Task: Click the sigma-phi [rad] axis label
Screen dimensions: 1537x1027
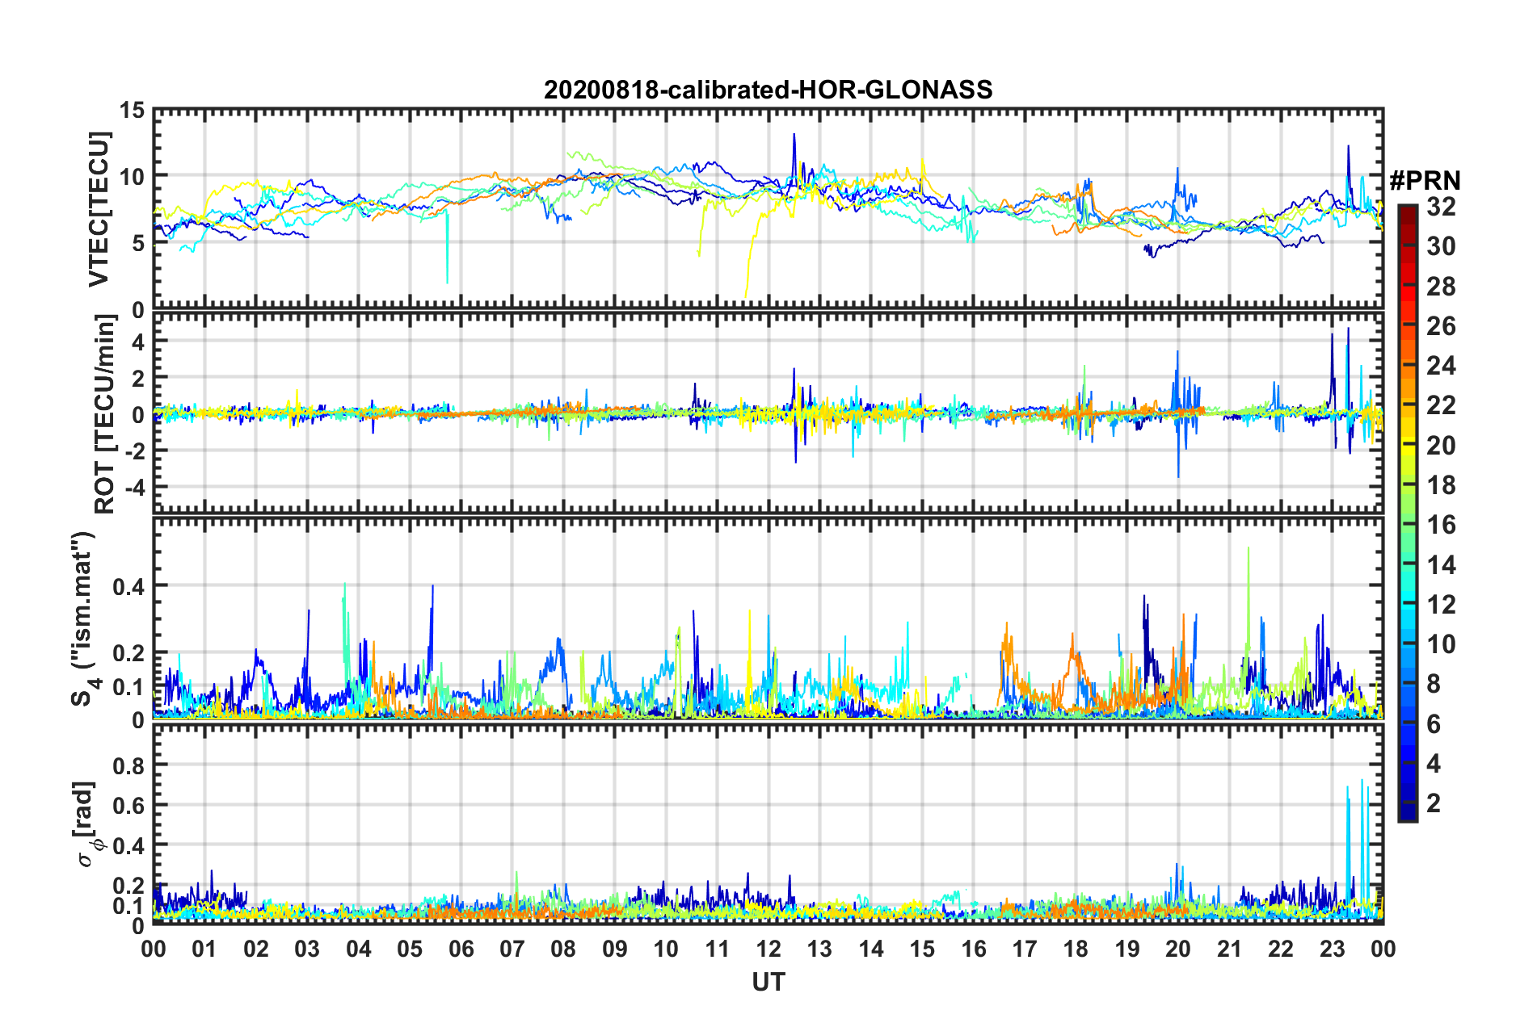Action: pyautogui.click(x=88, y=824)
